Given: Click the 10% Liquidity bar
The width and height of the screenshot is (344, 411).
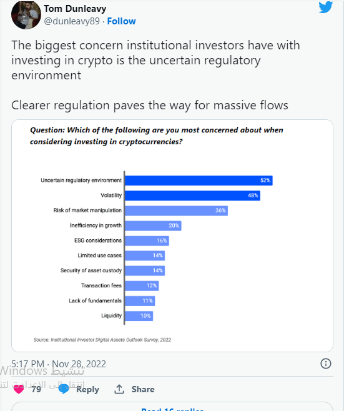Looking at the screenshot, I should tap(139, 316).
